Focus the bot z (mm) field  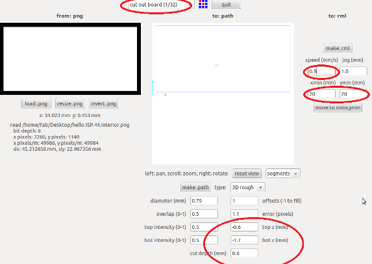(244, 240)
